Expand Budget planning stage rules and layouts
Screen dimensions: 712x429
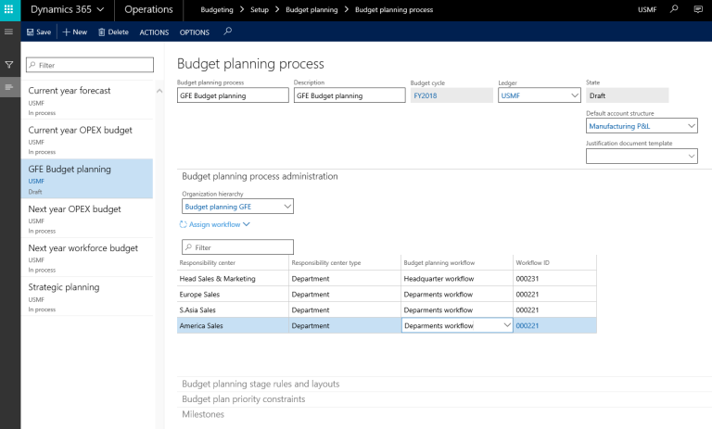click(261, 384)
